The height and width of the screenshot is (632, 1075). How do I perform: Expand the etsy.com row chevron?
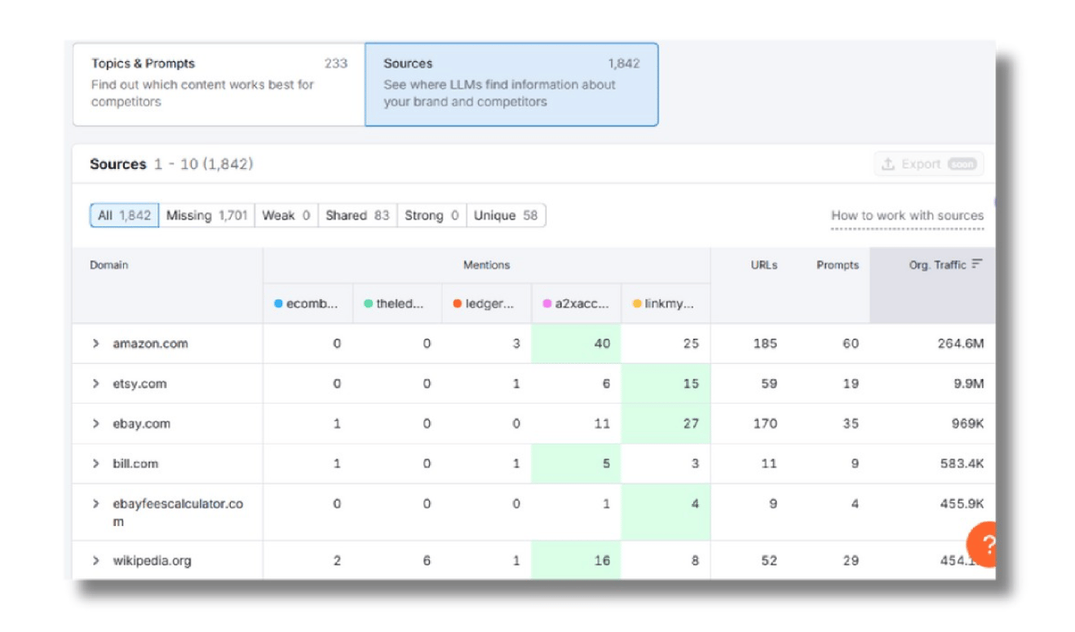point(96,384)
